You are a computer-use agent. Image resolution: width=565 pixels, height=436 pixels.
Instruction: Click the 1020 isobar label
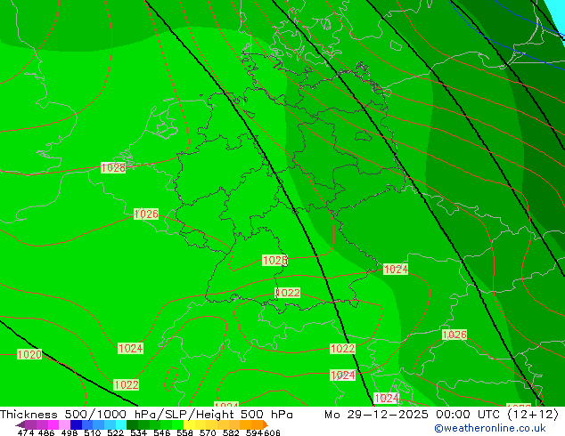click(29, 354)
